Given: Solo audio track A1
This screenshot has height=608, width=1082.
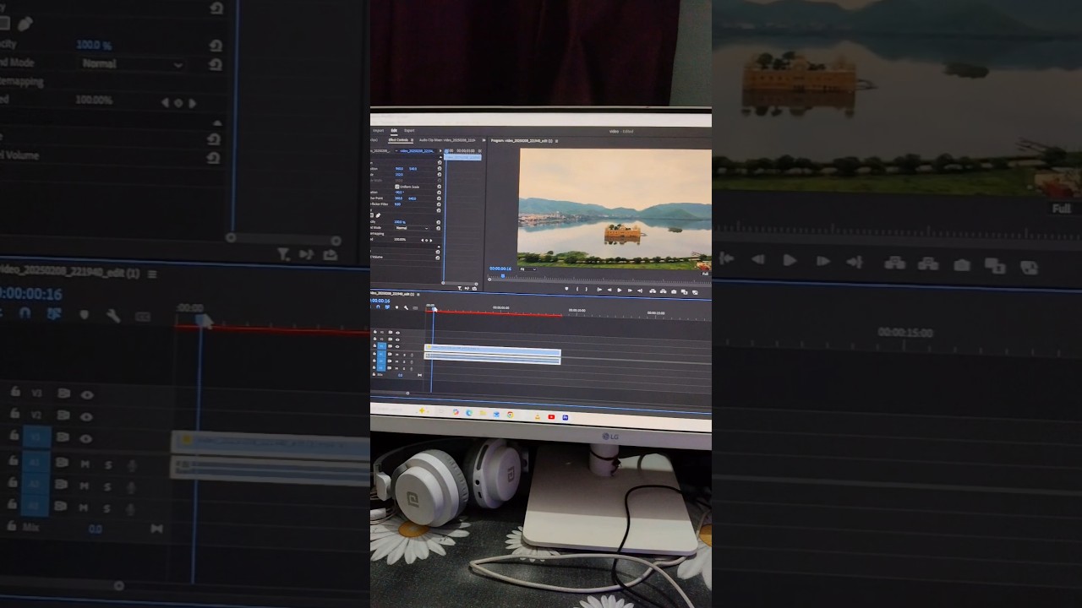Looking at the screenshot, I should pos(404,355).
